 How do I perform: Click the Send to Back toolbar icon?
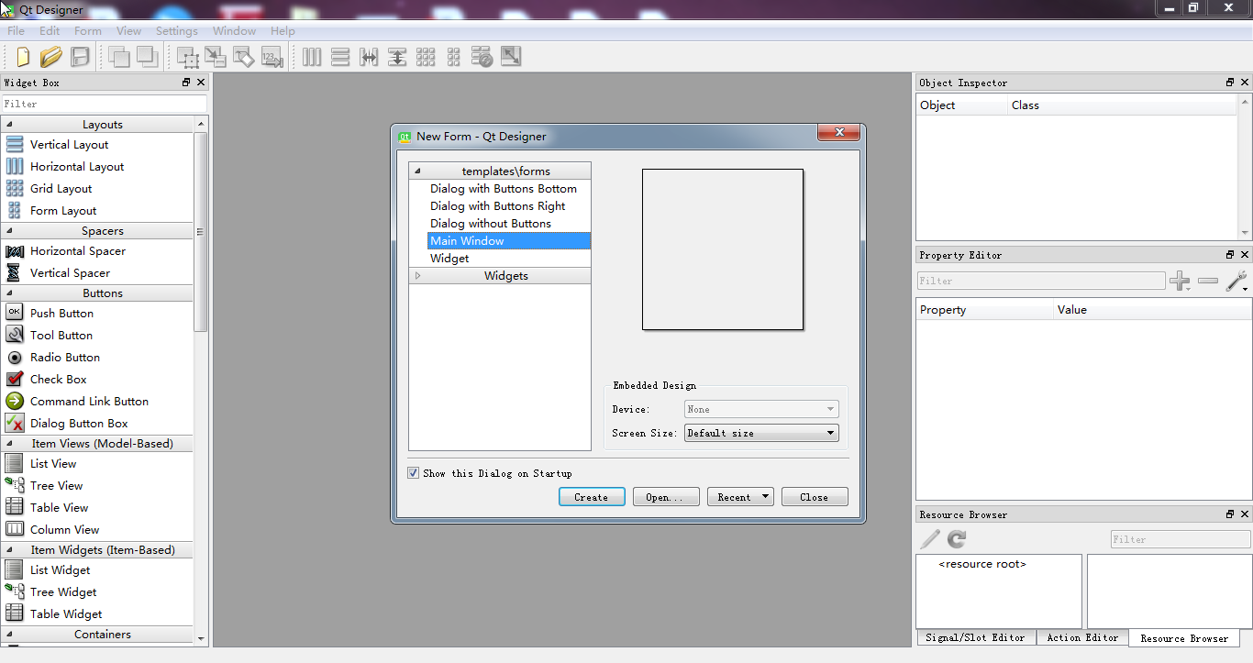coord(119,57)
